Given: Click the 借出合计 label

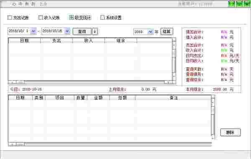Looking at the screenshot, I should [x=195, y=32].
